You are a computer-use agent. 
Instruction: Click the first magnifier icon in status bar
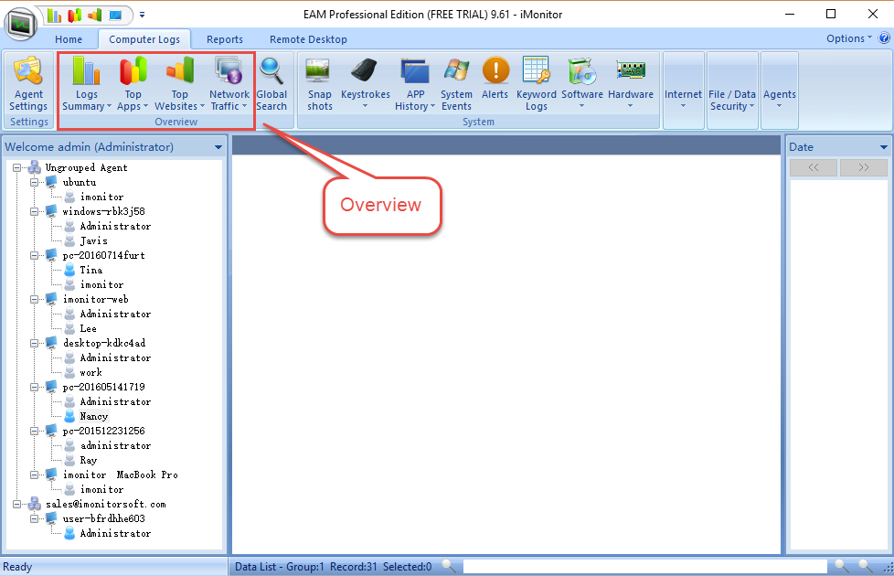tap(449, 566)
